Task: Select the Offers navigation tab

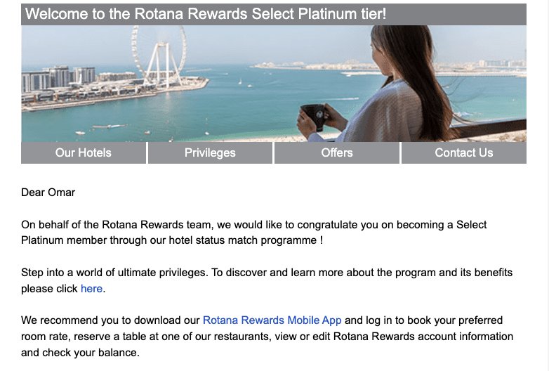Action: (x=337, y=152)
